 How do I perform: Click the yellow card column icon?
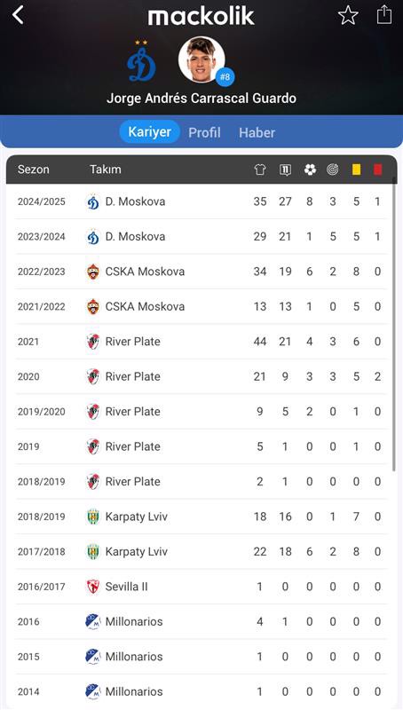click(356, 170)
